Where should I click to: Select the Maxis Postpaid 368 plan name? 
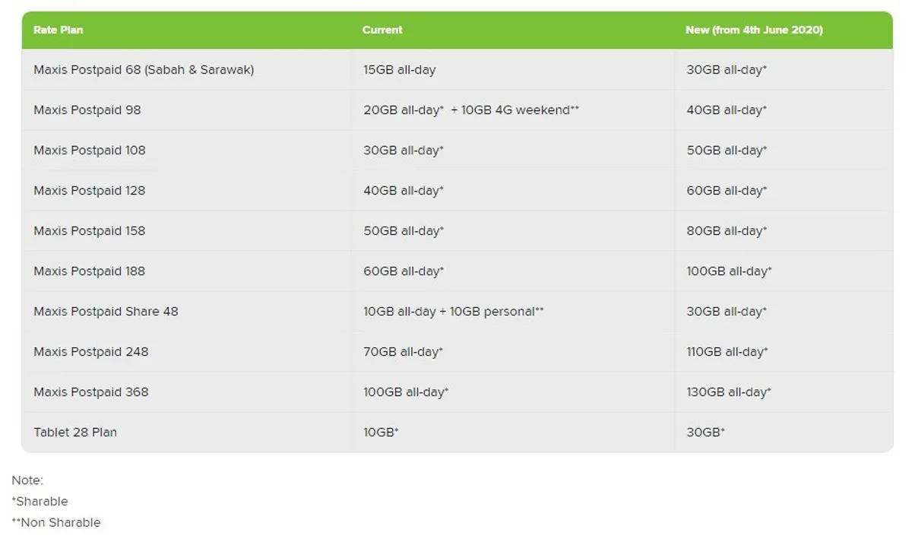(91, 392)
